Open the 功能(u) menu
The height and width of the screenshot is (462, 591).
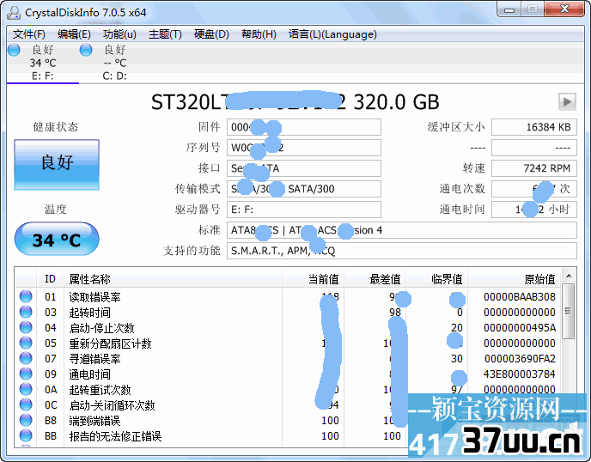click(119, 34)
